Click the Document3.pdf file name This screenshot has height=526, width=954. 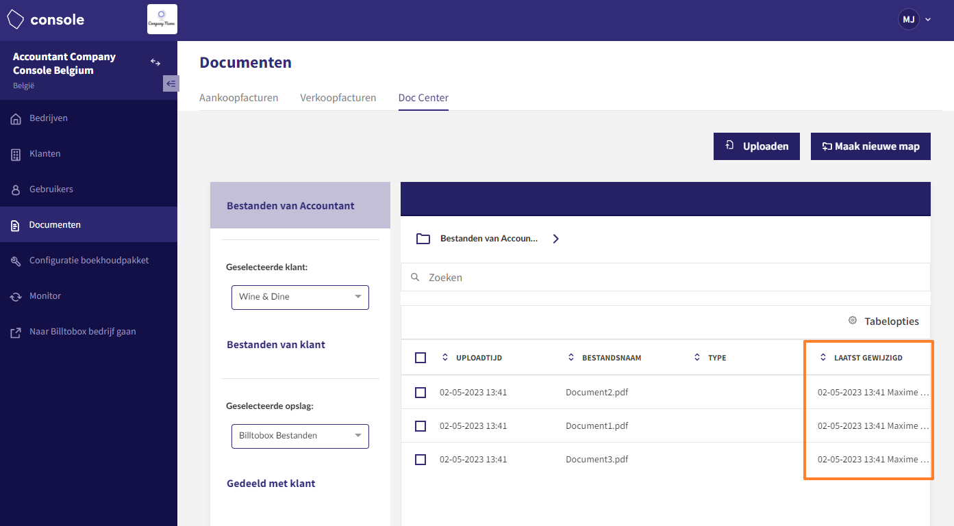(597, 460)
